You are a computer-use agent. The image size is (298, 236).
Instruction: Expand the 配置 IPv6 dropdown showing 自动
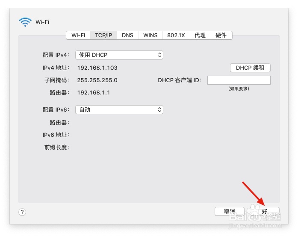point(119,109)
